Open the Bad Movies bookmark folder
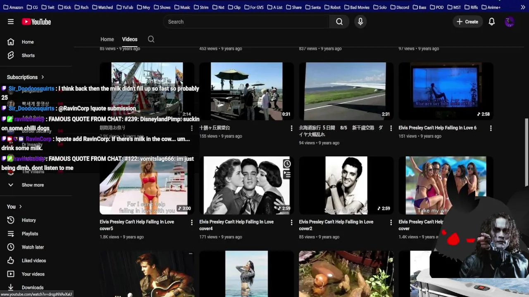 click(x=357, y=7)
